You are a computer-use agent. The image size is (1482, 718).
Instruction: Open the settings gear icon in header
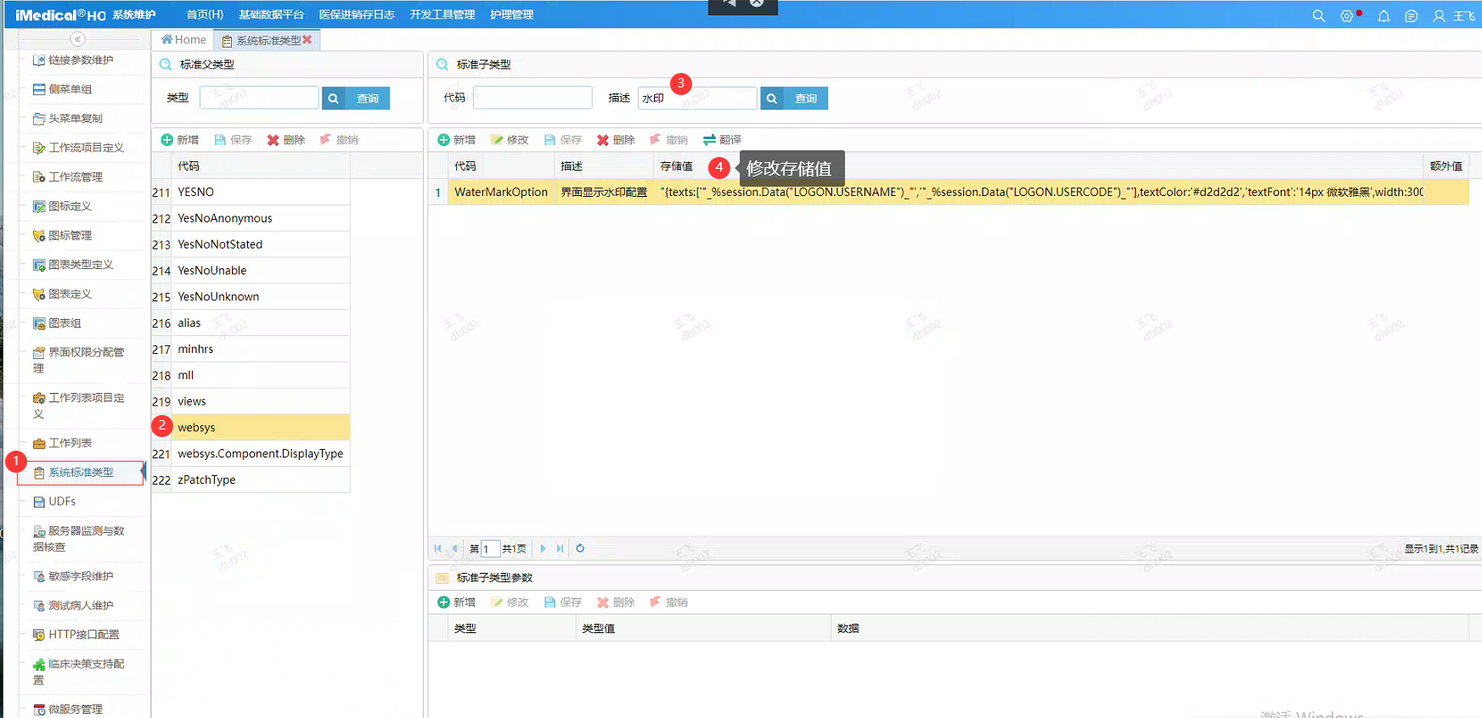pos(1346,15)
